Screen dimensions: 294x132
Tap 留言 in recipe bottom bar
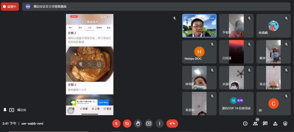(107, 109)
